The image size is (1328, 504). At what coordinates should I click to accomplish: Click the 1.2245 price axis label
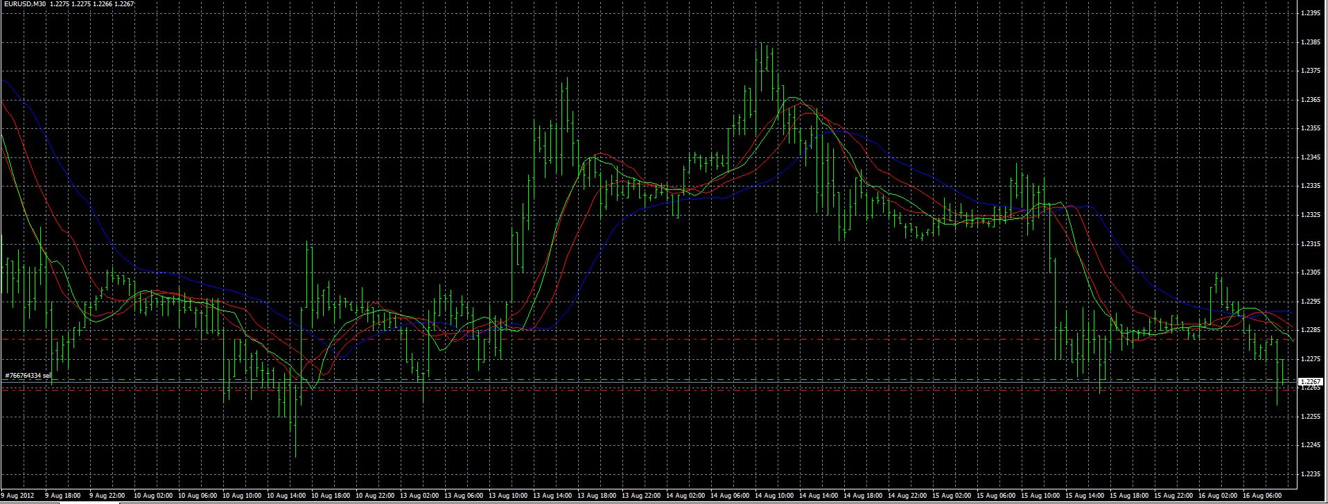click(1311, 445)
